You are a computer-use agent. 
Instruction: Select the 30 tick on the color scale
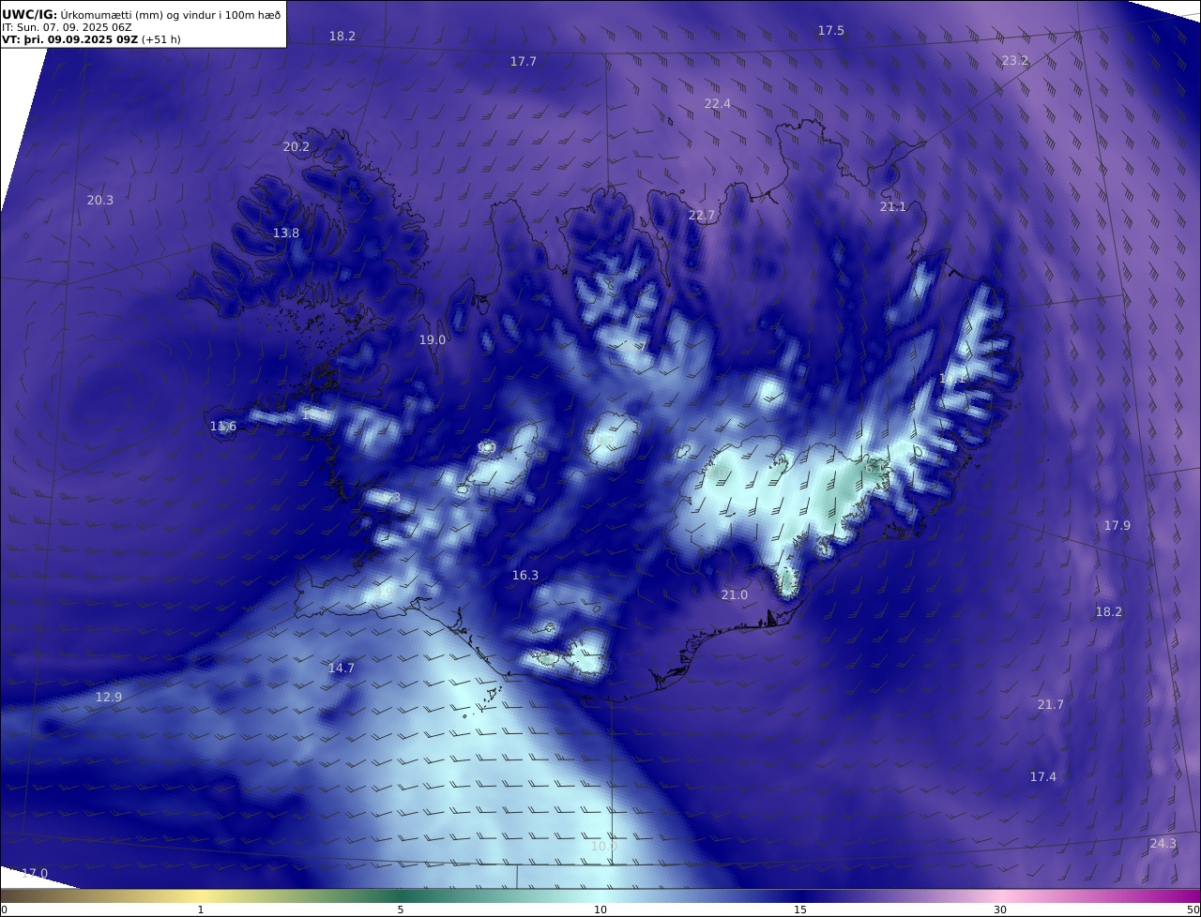click(x=1000, y=909)
